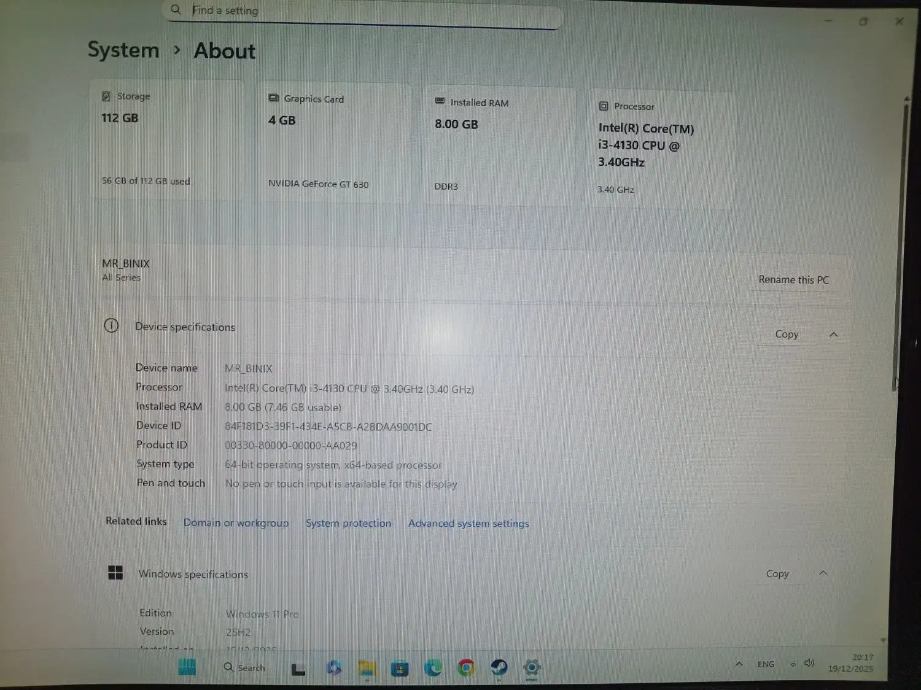
Task: Select the Windows 11 Pro edition value
Action: coord(262,614)
